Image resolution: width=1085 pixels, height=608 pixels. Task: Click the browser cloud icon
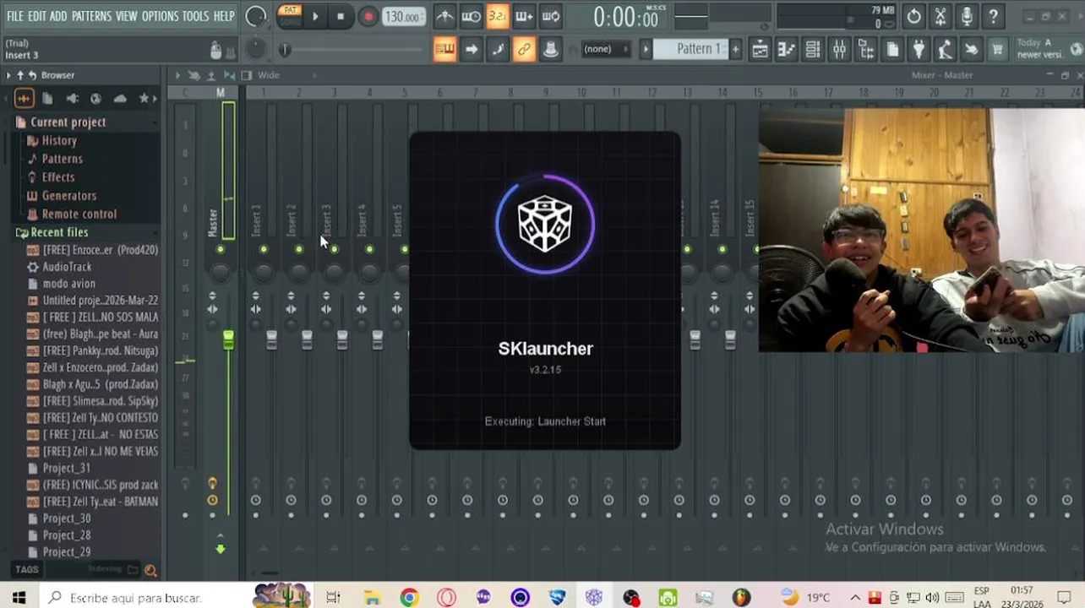coord(120,99)
